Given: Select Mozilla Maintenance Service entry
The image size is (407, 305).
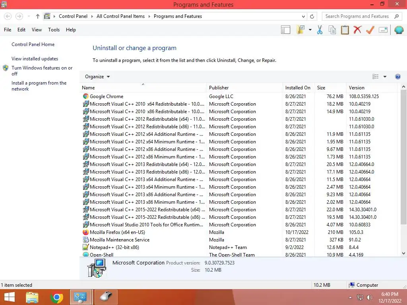Looking at the screenshot, I should point(239,239).
